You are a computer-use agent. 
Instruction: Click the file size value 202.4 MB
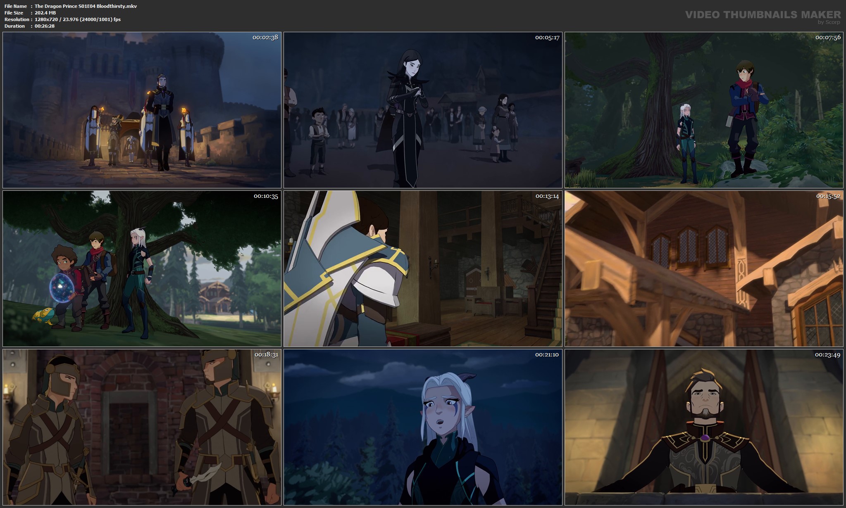click(x=45, y=13)
